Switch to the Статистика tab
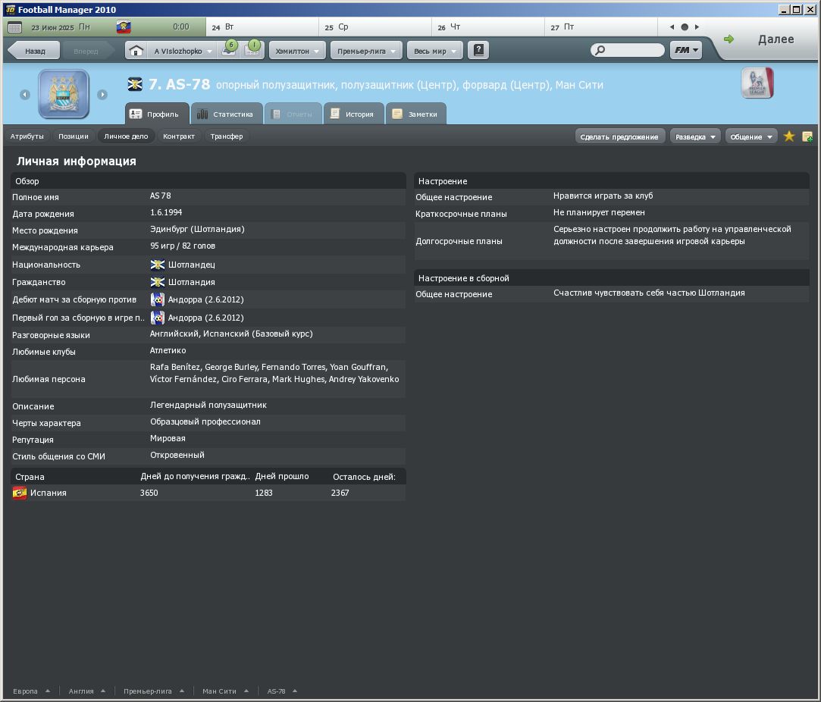This screenshot has width=821, height=702. pyautogui.click(x=226, y=114)
